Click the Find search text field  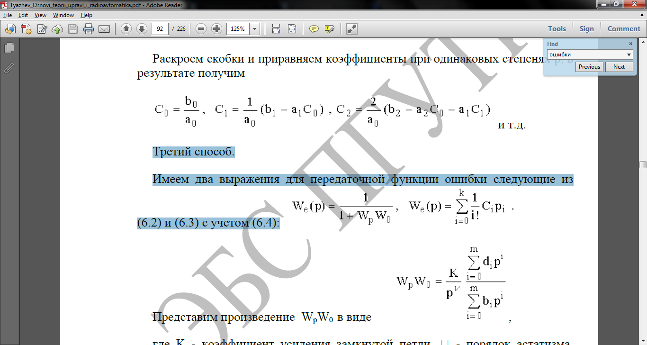(x=586, y=54)
